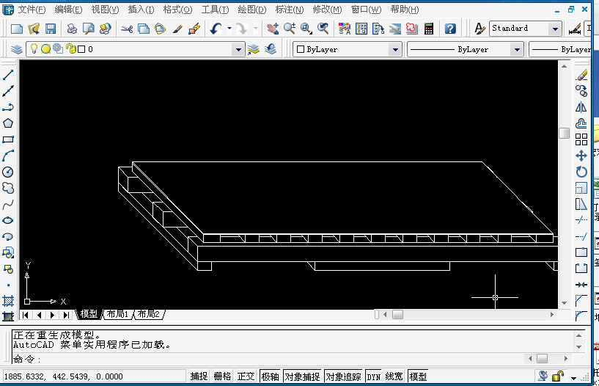Select the Rectangle draw tool

8,139
